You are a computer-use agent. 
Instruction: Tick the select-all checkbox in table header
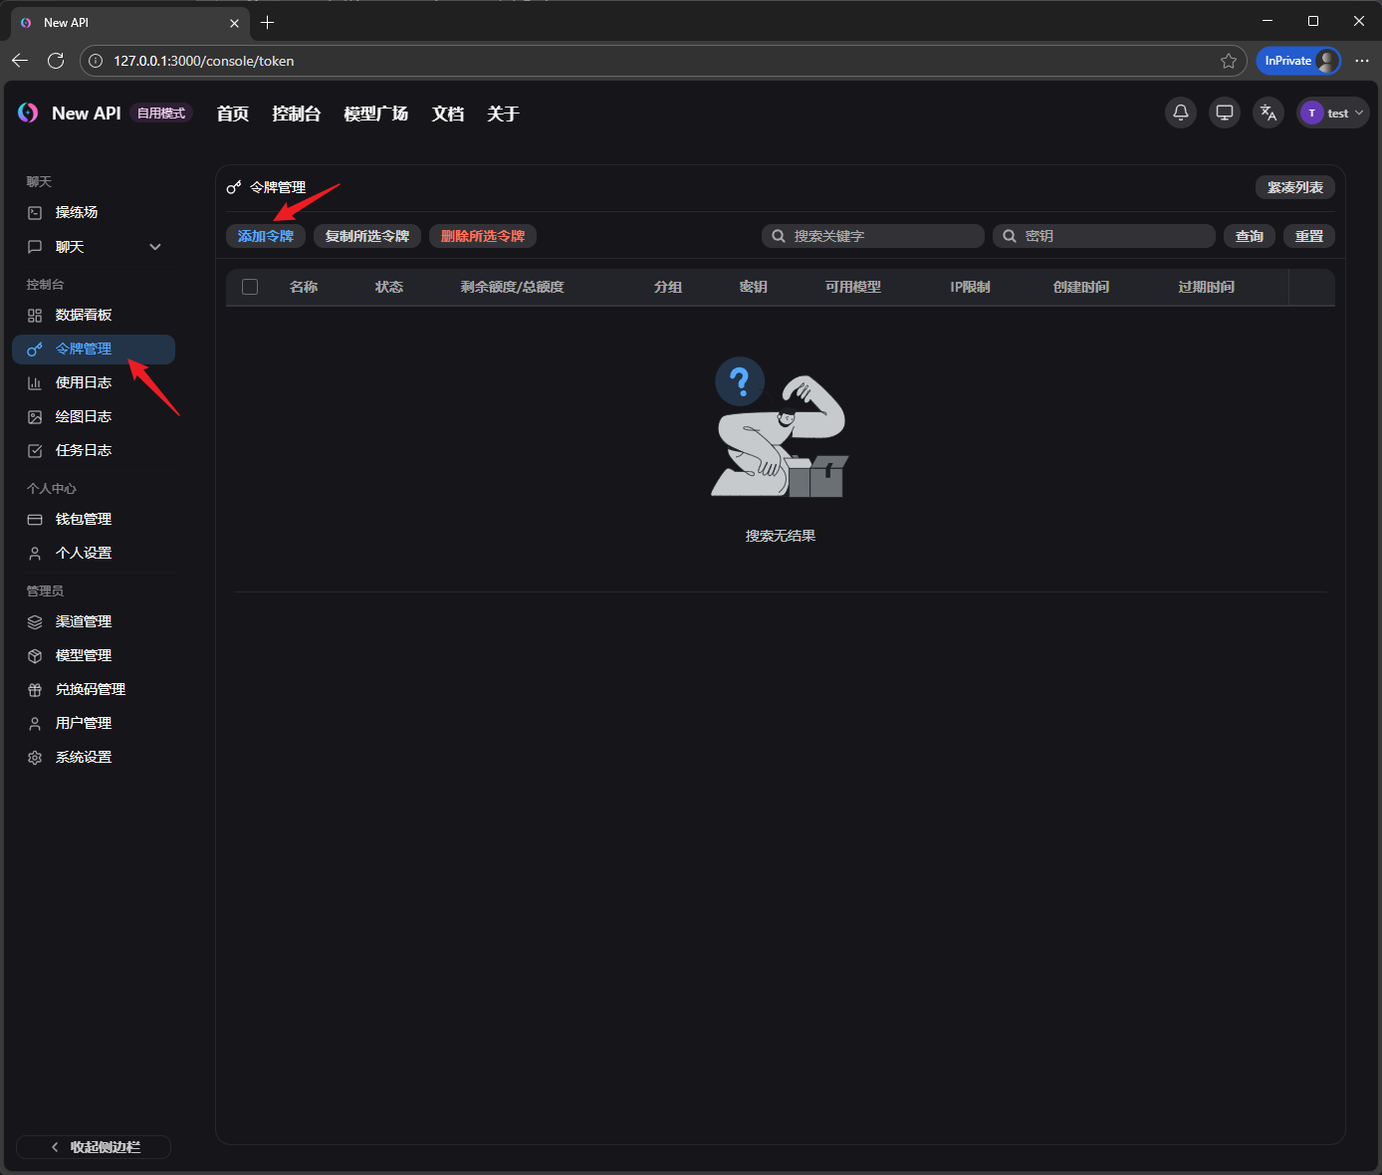tap(250, 287)
